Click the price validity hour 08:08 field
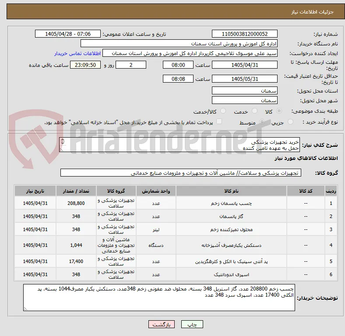This screenshot has width=345, height=336. 178,79
